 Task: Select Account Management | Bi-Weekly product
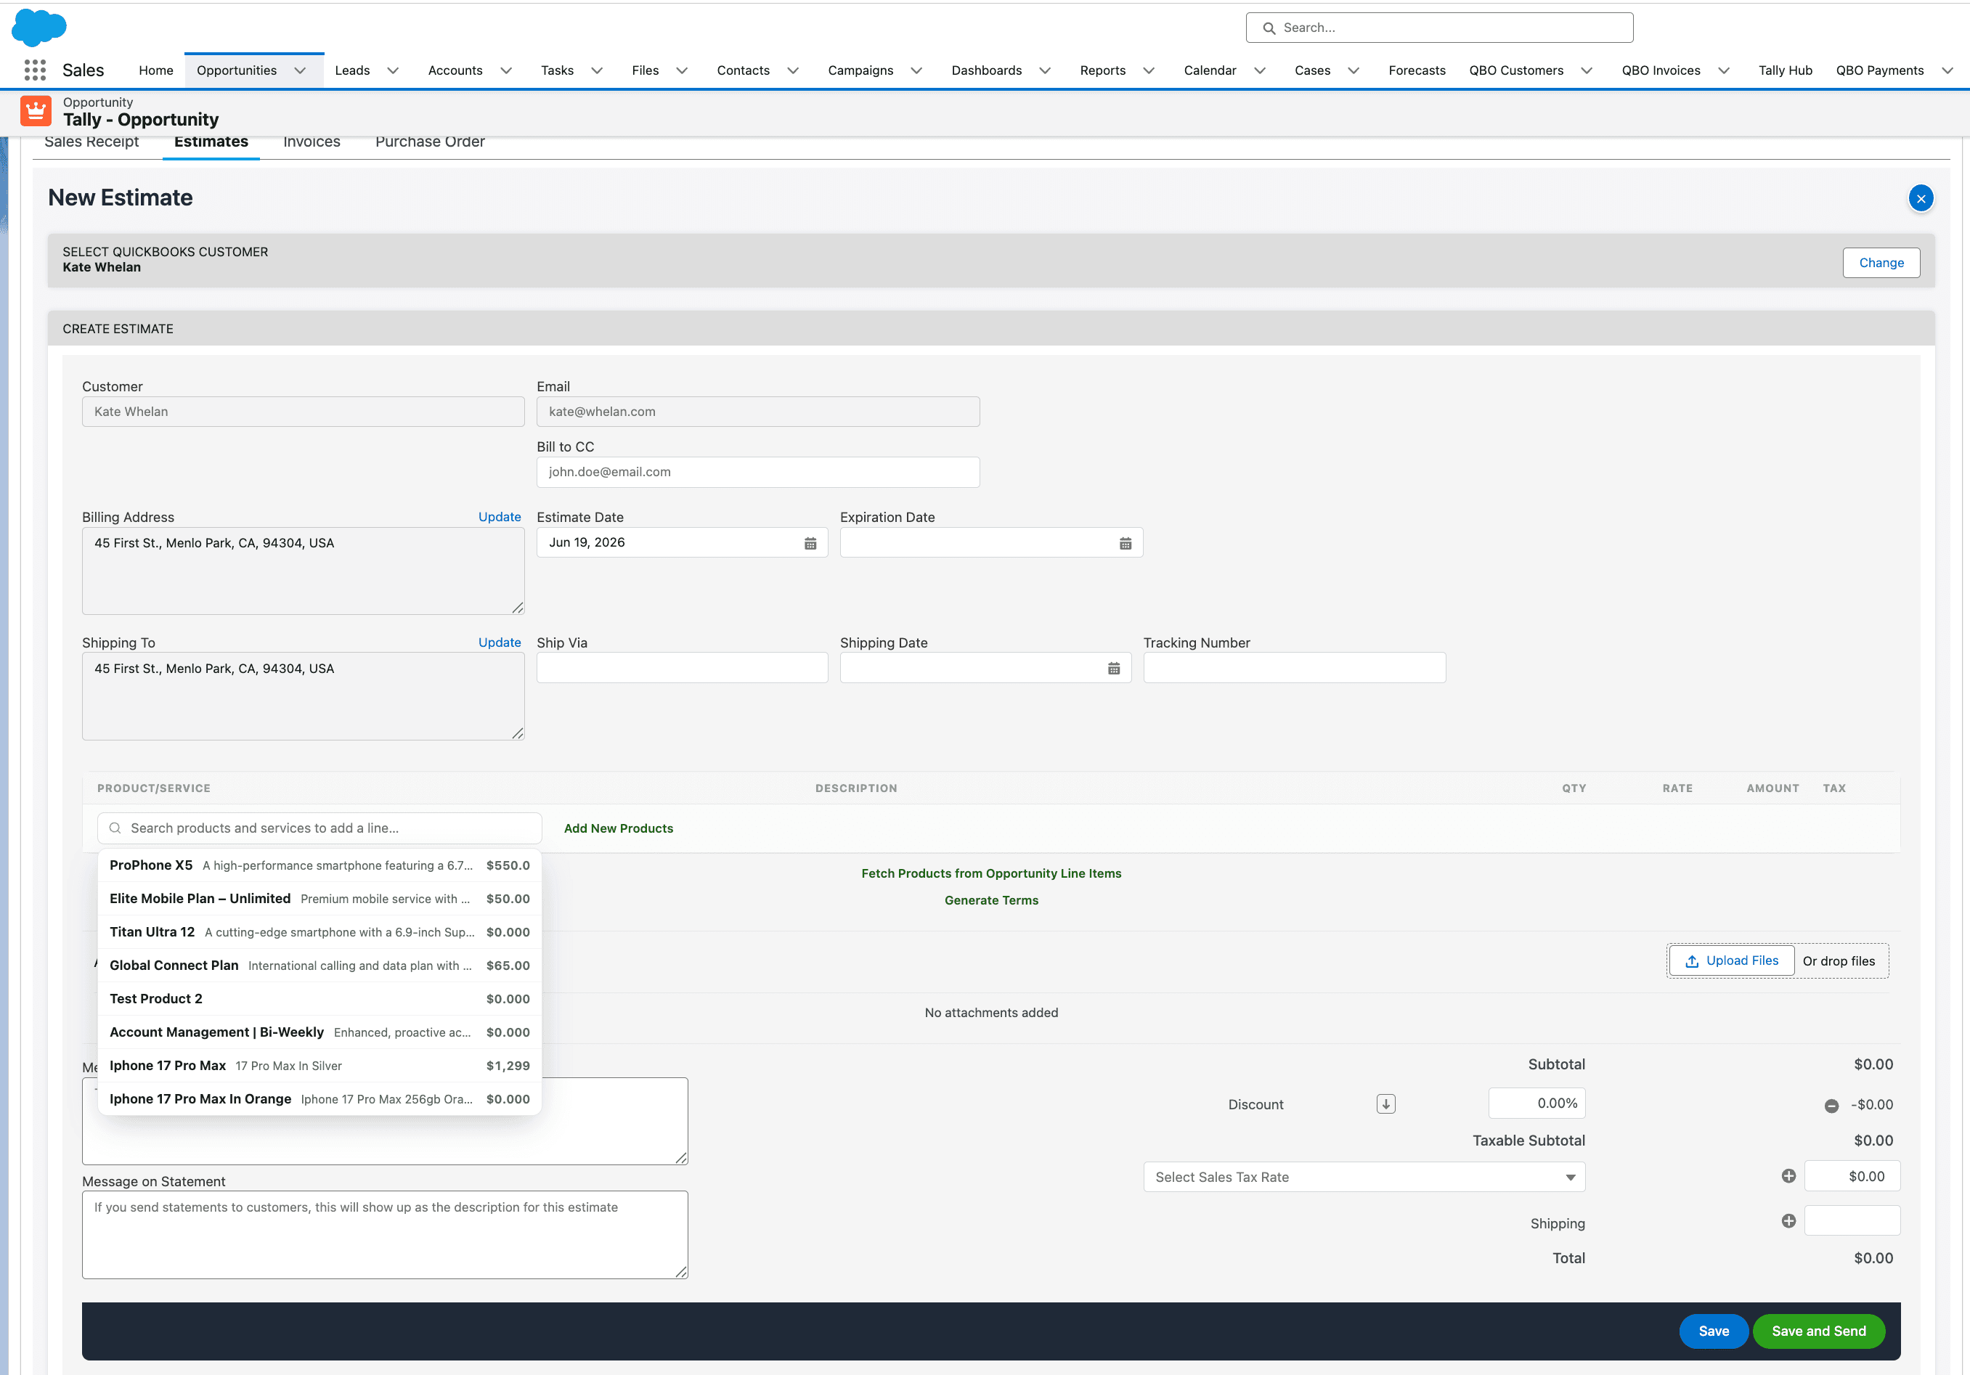[319, 1033]
